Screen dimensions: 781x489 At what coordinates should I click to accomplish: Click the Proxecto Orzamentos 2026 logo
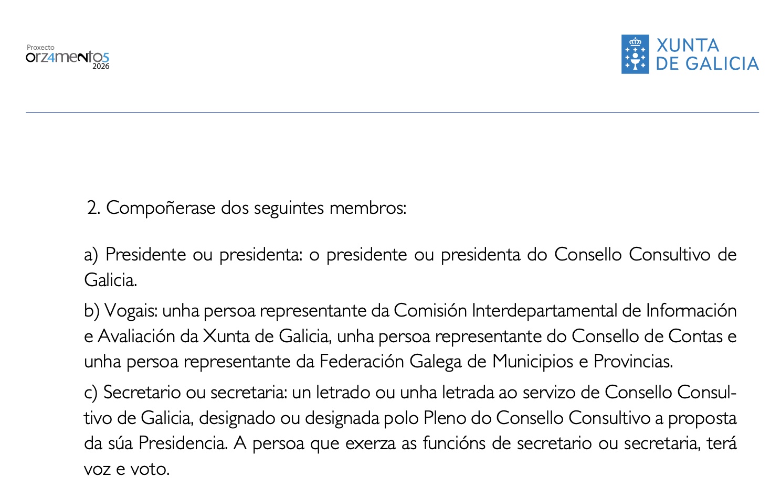click(67, 57)
